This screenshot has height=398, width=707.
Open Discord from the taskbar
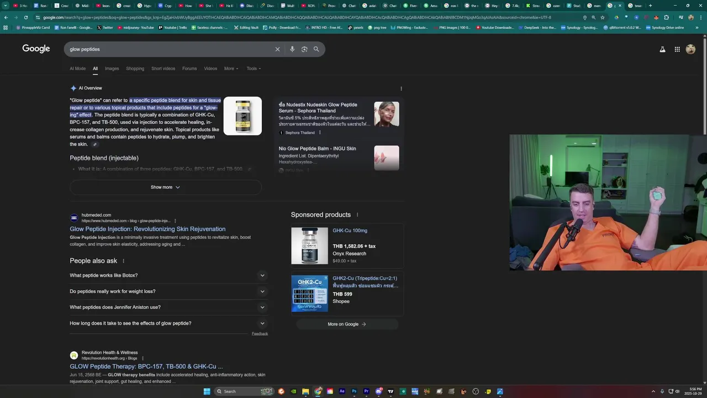[x=378, y=391]
